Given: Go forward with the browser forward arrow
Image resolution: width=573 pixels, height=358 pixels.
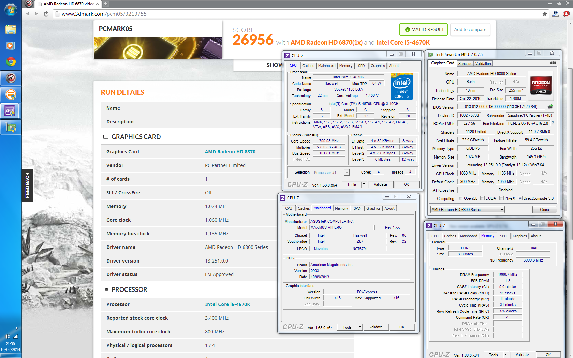Looking at the screenshot, I should pyautogui.click(x=36, y=14).
